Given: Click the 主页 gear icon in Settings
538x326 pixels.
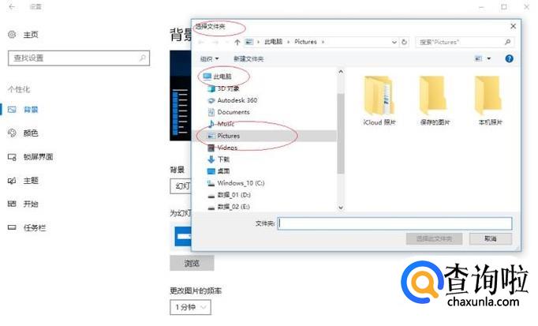Looking at the screenshot, I should tap(12, 35).
